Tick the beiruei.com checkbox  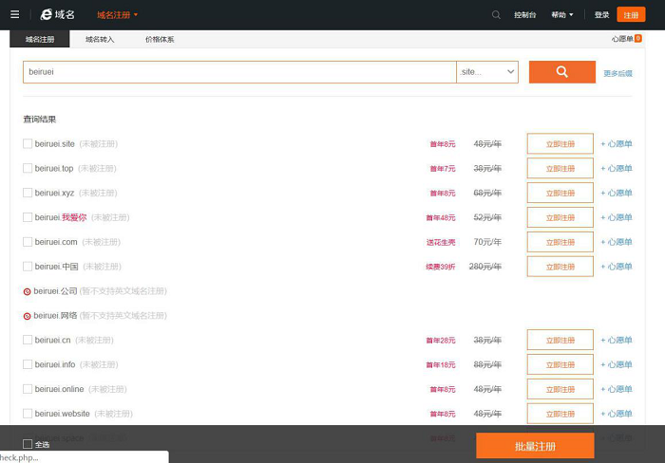pos(28,242)
